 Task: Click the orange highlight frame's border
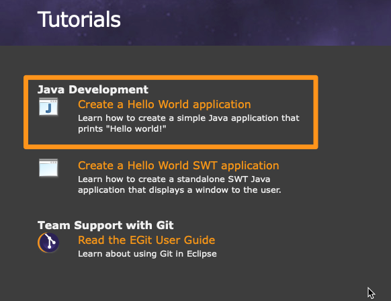[x=171, y=78]
